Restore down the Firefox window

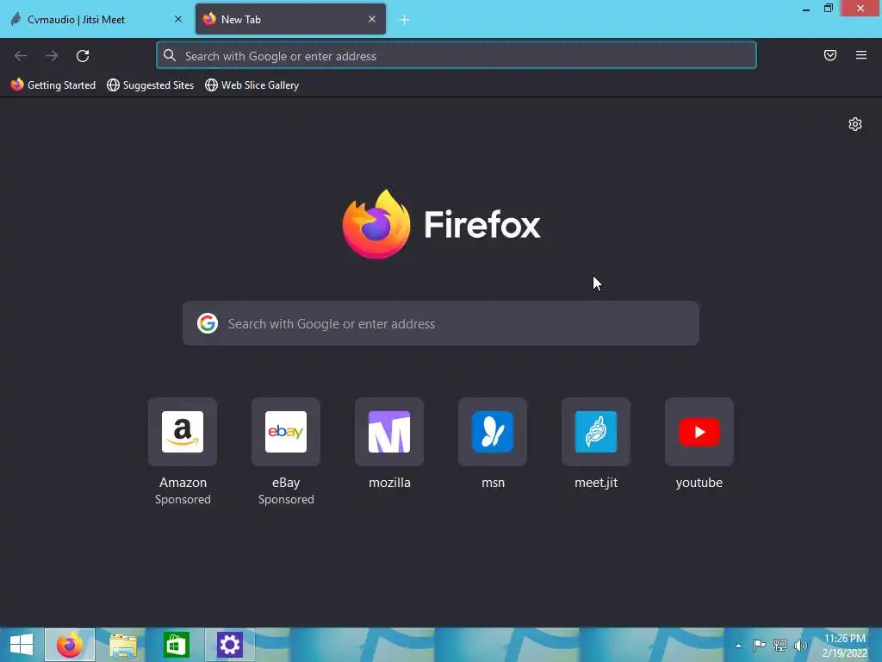(828, 8)
